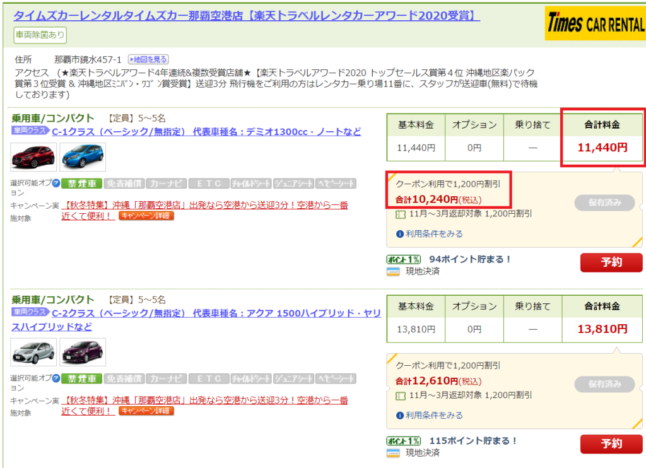Image resolution: width=646 pixels, height=468 pixels.
Task: Click the 13,810円 basic fee cell in grey
Action: 416,329
